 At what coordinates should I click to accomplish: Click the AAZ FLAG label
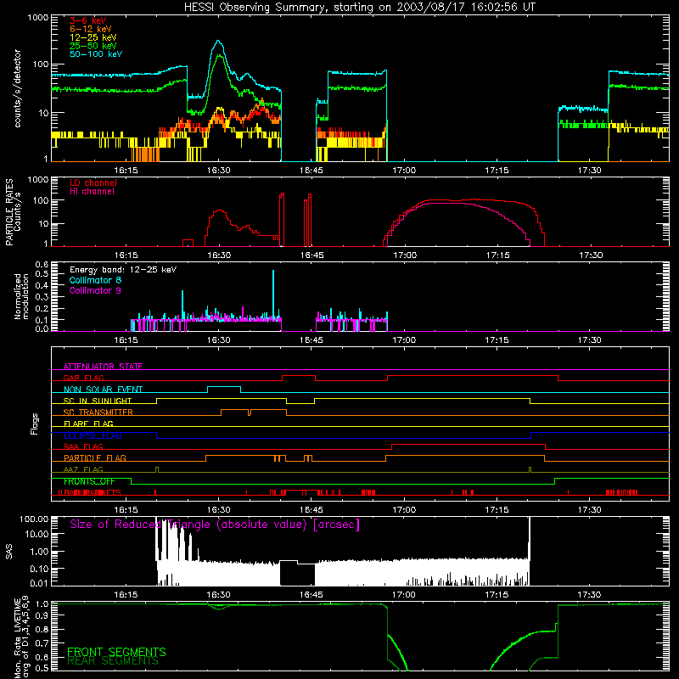pos(83,469)
